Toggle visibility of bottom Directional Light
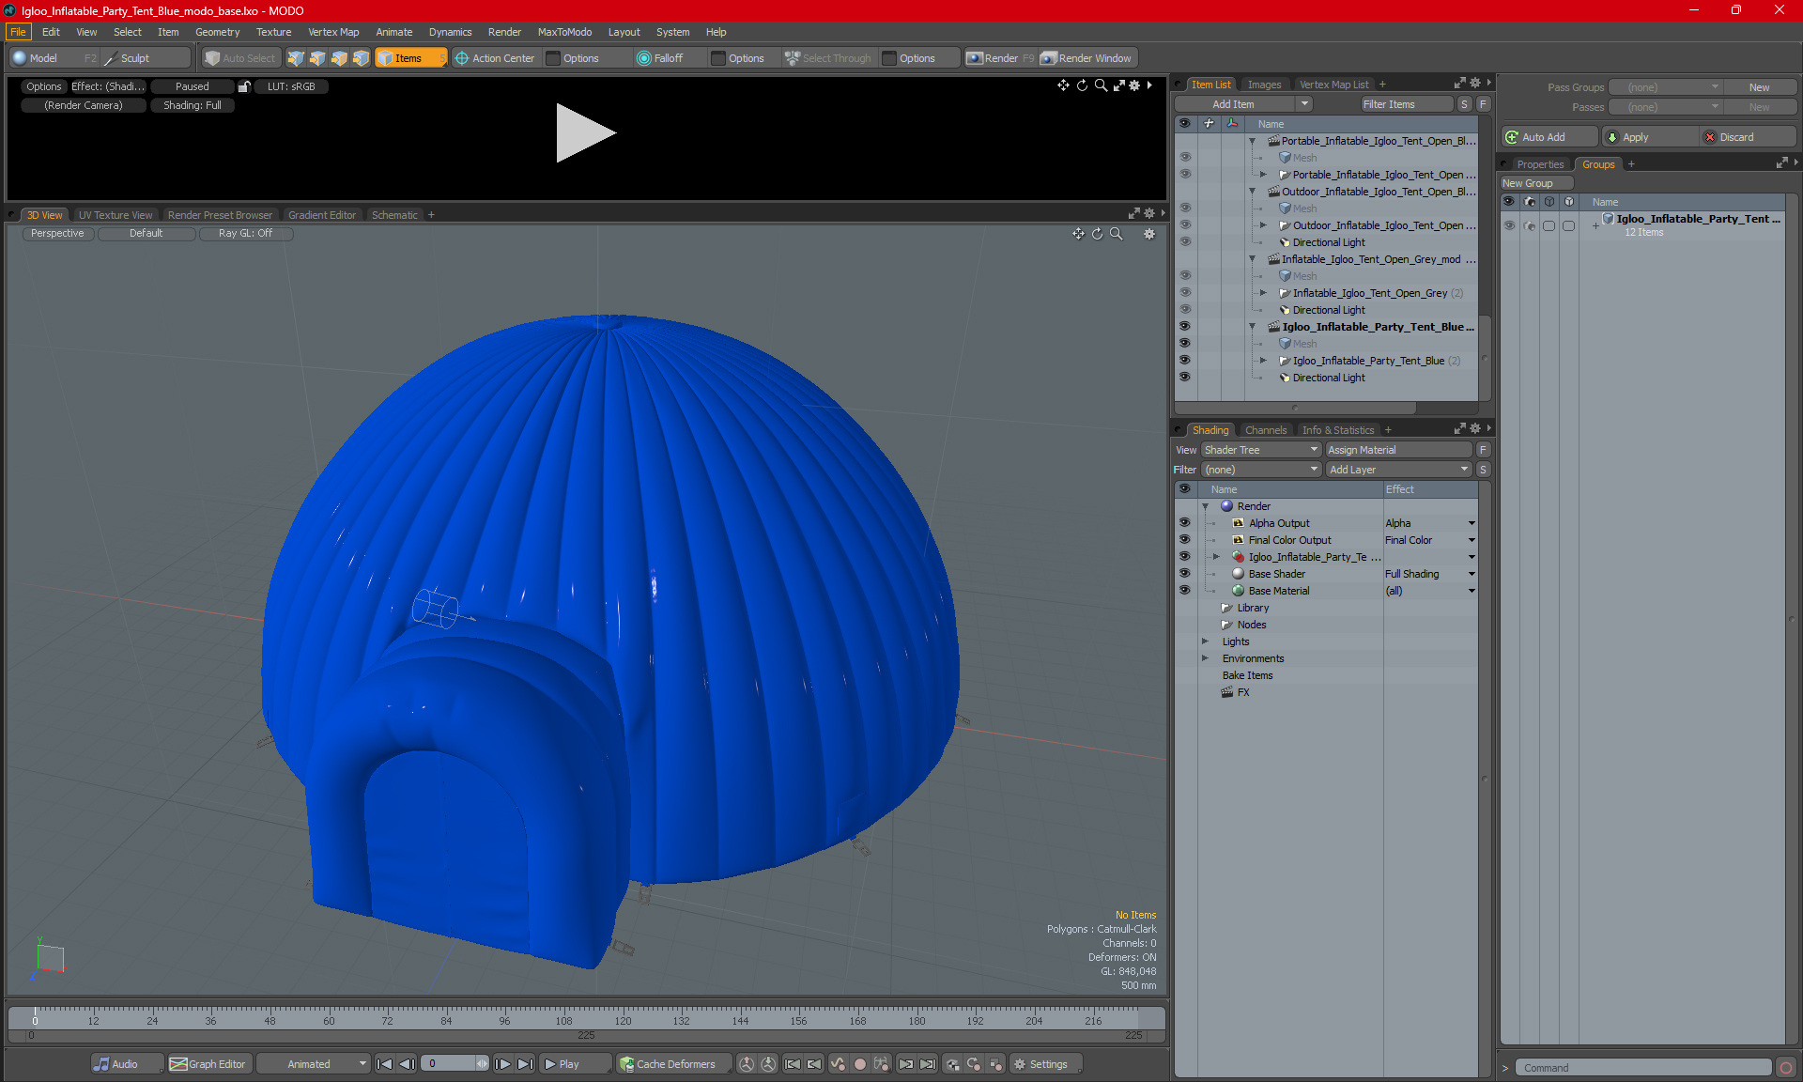Viewport: 1803px width, 1082px height. (1184, 378)
